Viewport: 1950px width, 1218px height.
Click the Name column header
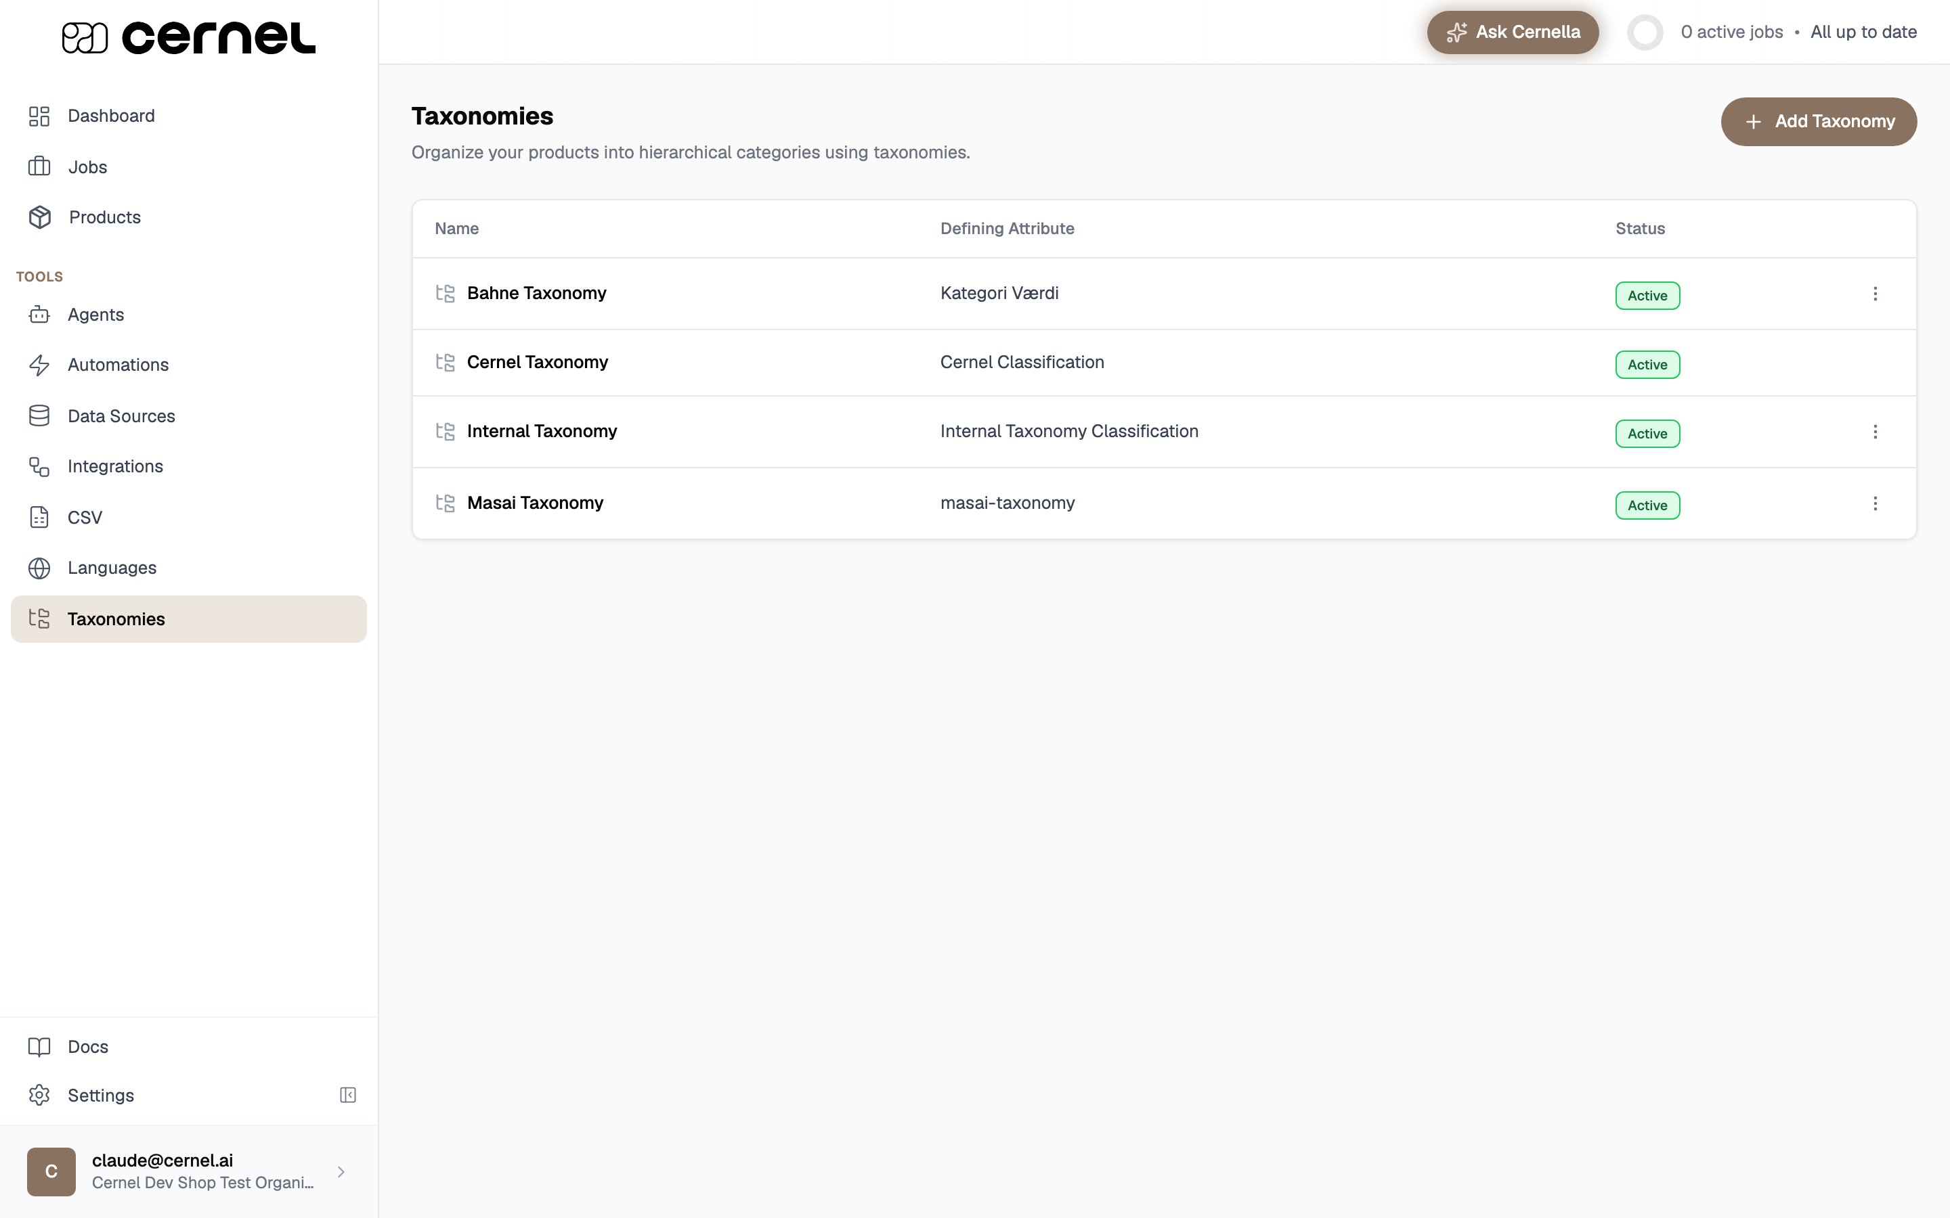point(457,229)
